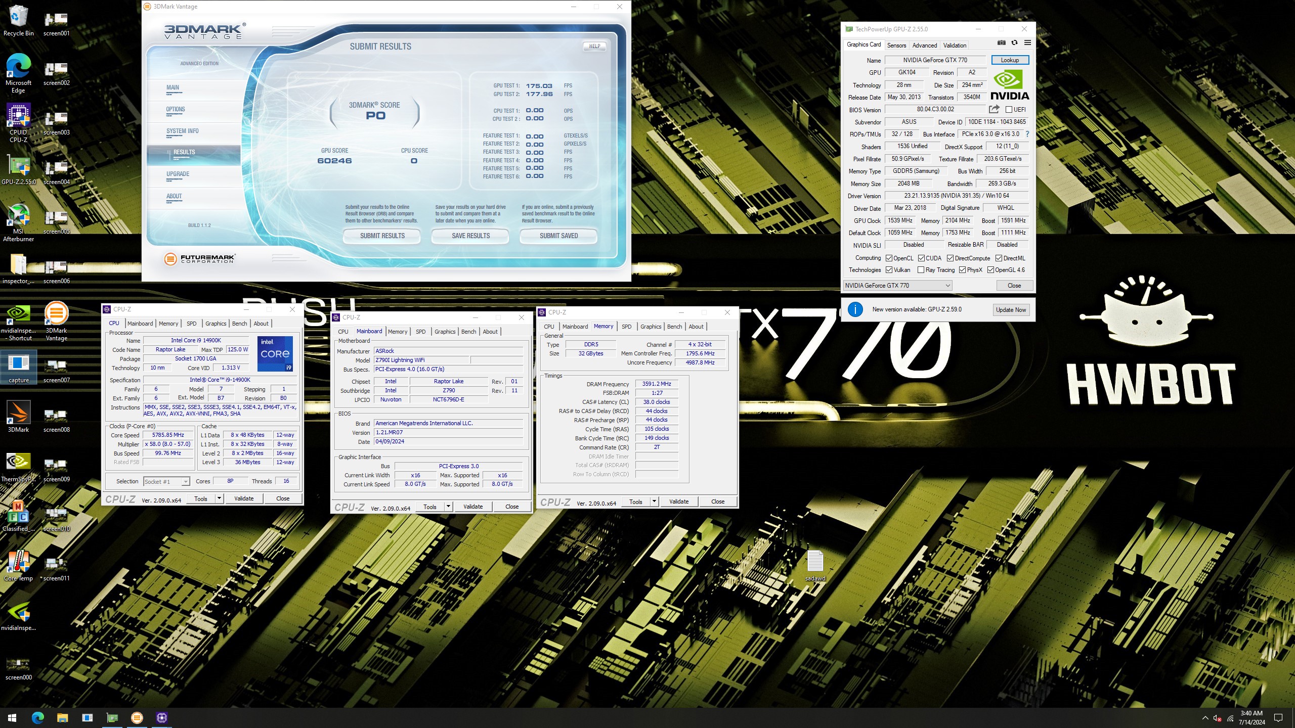This screenshot has height=728, width=1295.
Task: Toggle the Ray Tracing checkbox
Action: 921,270
